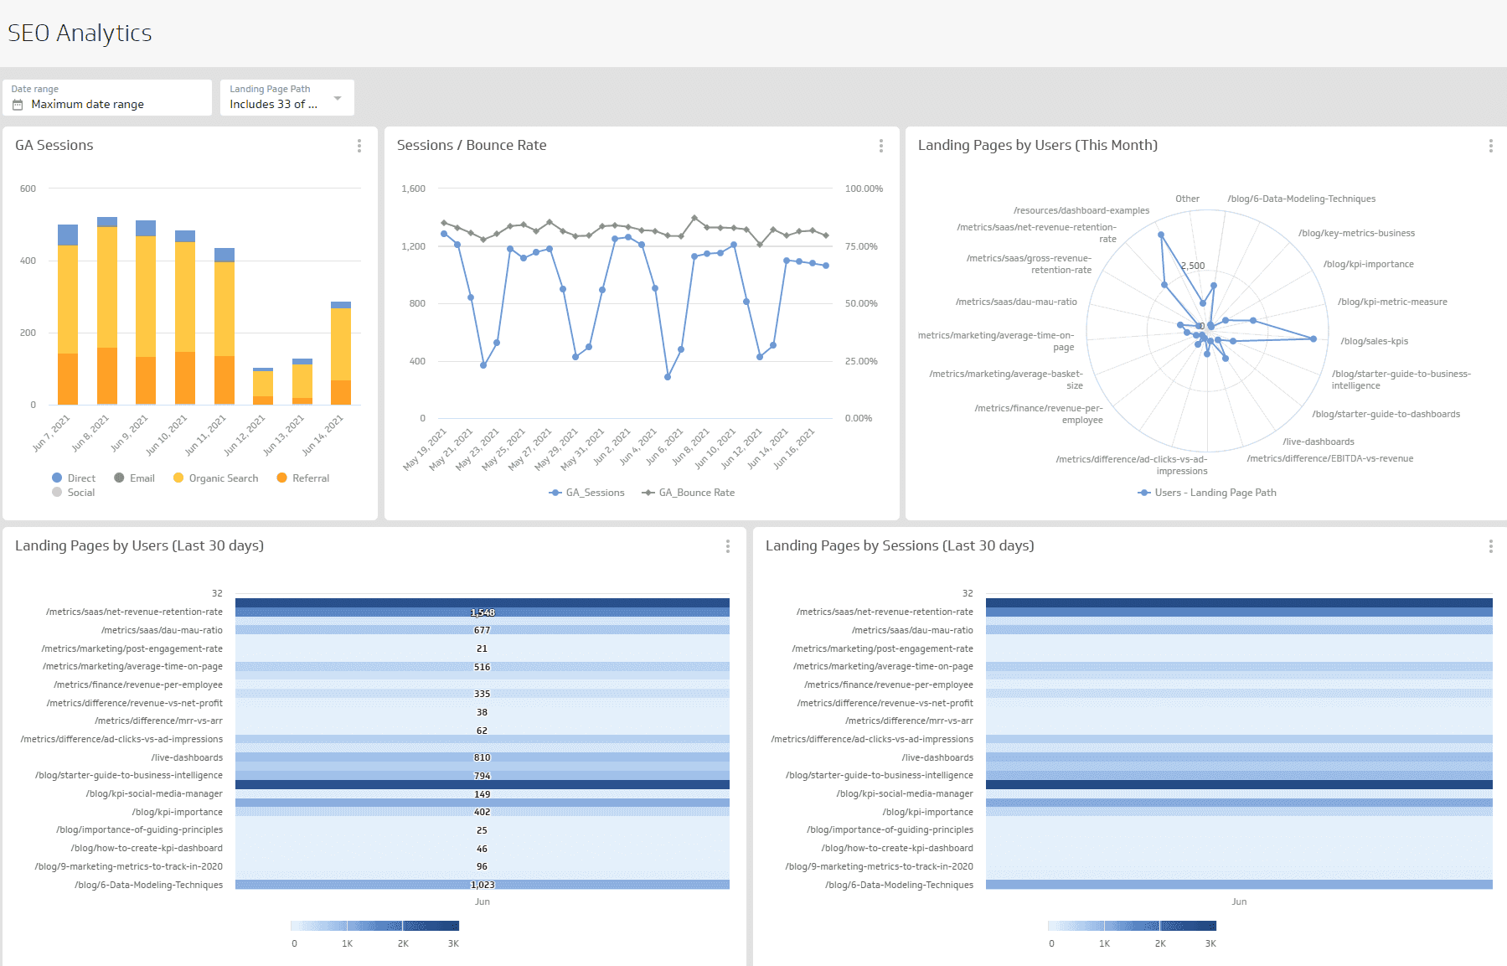Image resolution: width=1507 pixels, height=966 pixels.
Task: Open GA Sessions widget three-dot menu
Action: click(359, 146)
